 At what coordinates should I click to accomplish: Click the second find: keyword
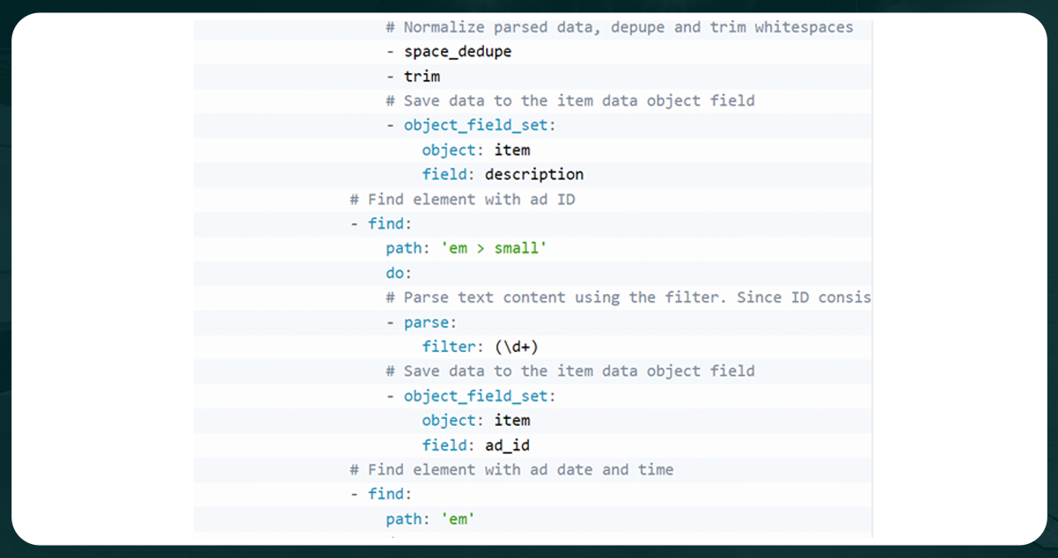387,495
